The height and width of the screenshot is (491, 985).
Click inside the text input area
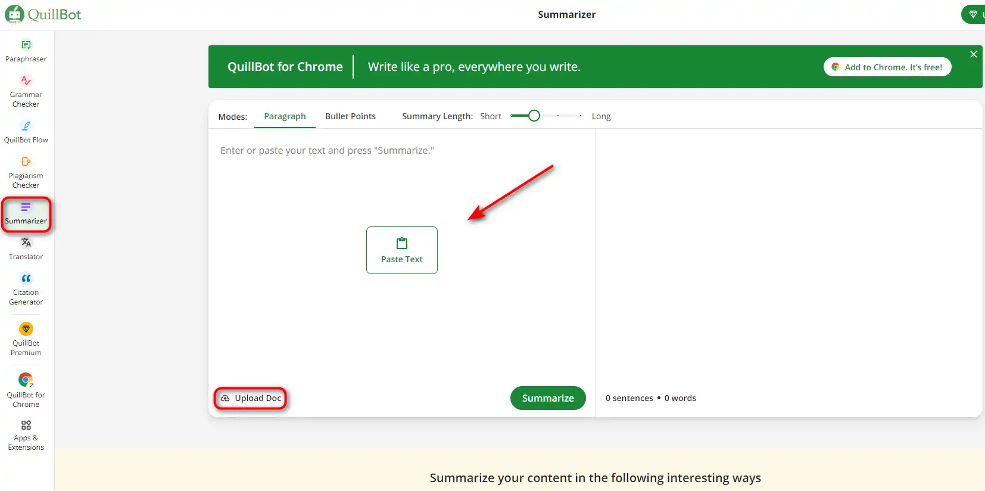pos(402,256)
